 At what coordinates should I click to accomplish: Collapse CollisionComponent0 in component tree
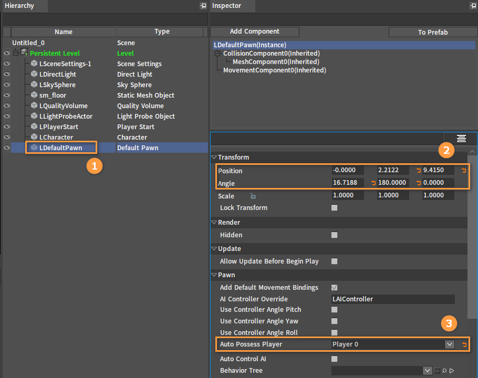[217, 54]
